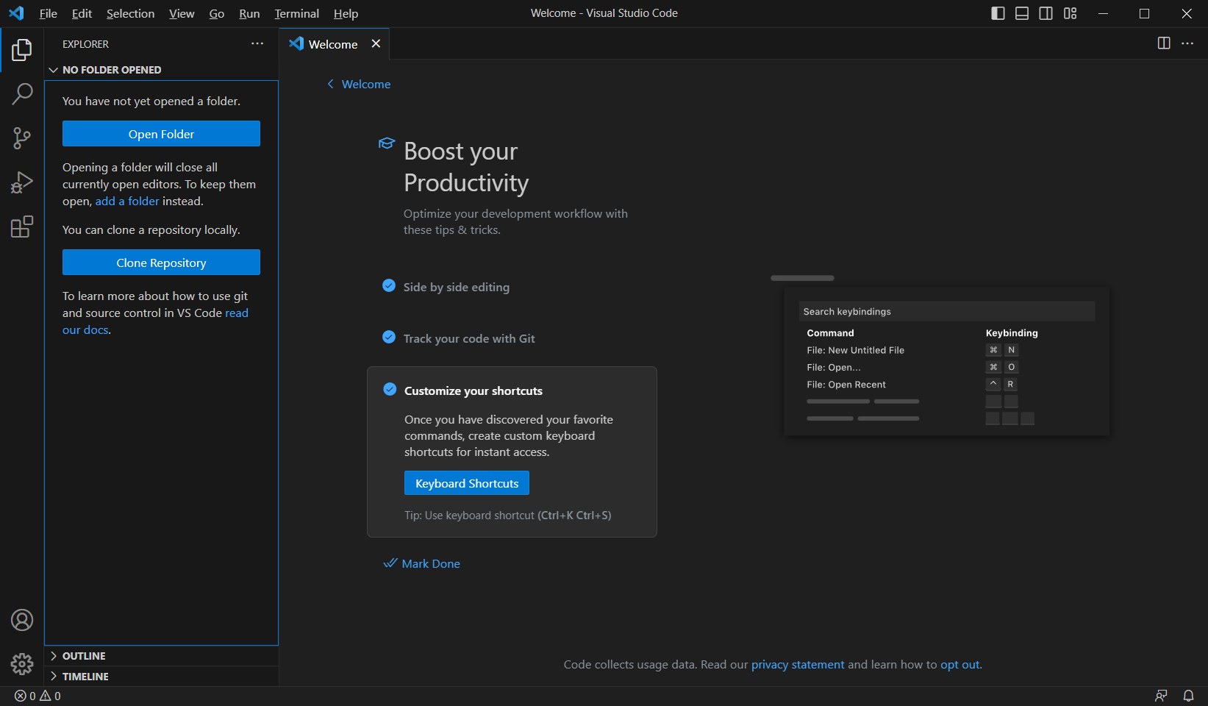Open the File menu
Image resolution: width=1208 pixels, height=706 pixels.
coord(49,13)
